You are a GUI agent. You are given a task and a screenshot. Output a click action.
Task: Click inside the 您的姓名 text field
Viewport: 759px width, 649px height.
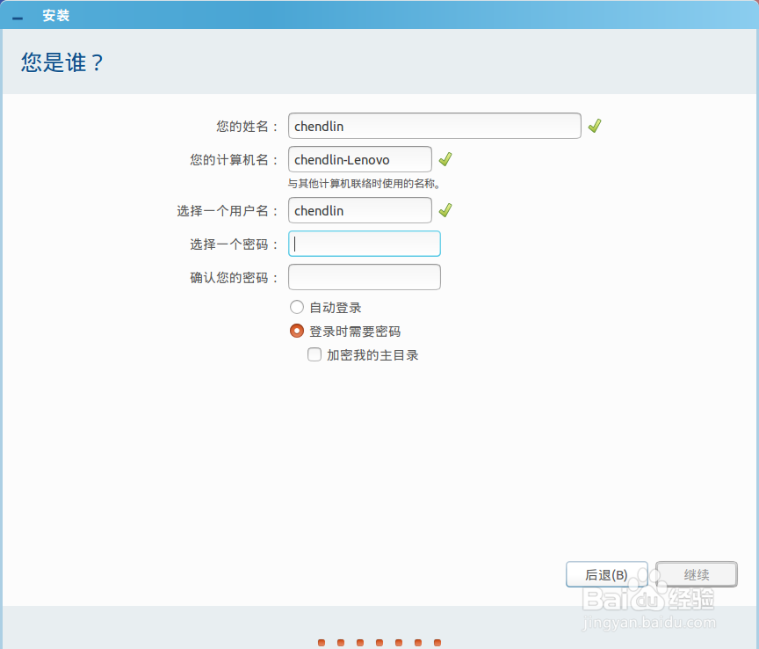(434, 126)
